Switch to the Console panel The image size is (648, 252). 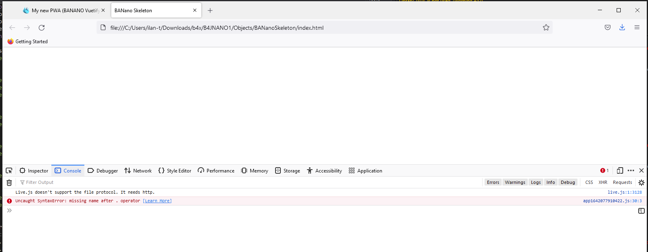pyautogui.click(x=68, y=171)
